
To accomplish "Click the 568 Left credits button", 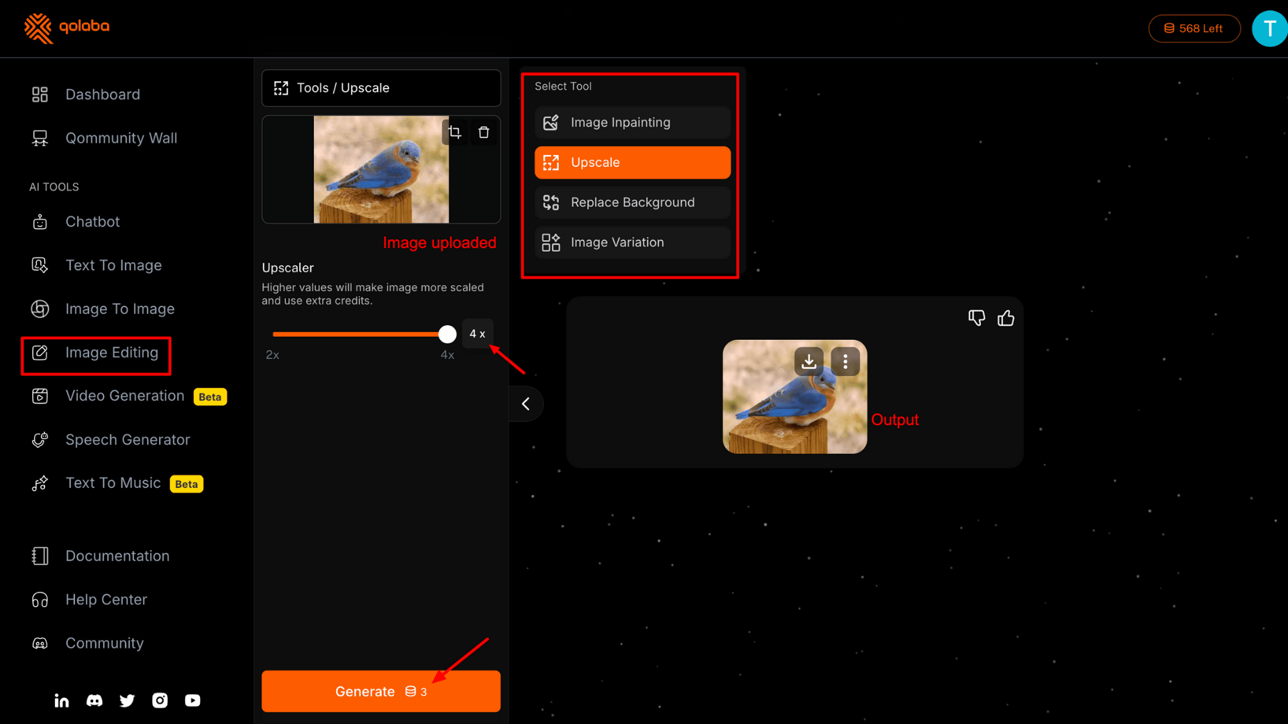I will [x=1194, y=29].
